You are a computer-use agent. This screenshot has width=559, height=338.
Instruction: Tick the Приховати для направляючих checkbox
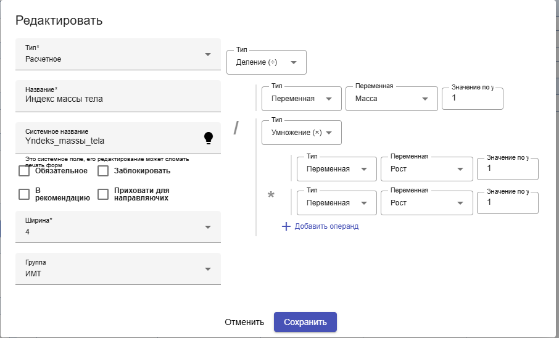[103, 194]
